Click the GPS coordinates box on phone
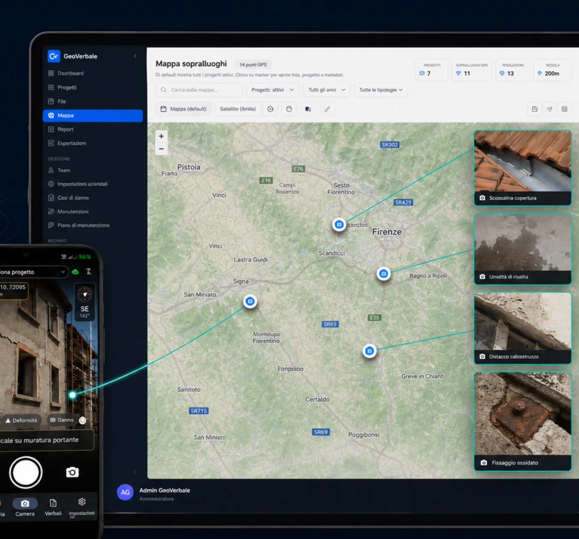Viewport: 579px width, 539px height. coord(14,290)
